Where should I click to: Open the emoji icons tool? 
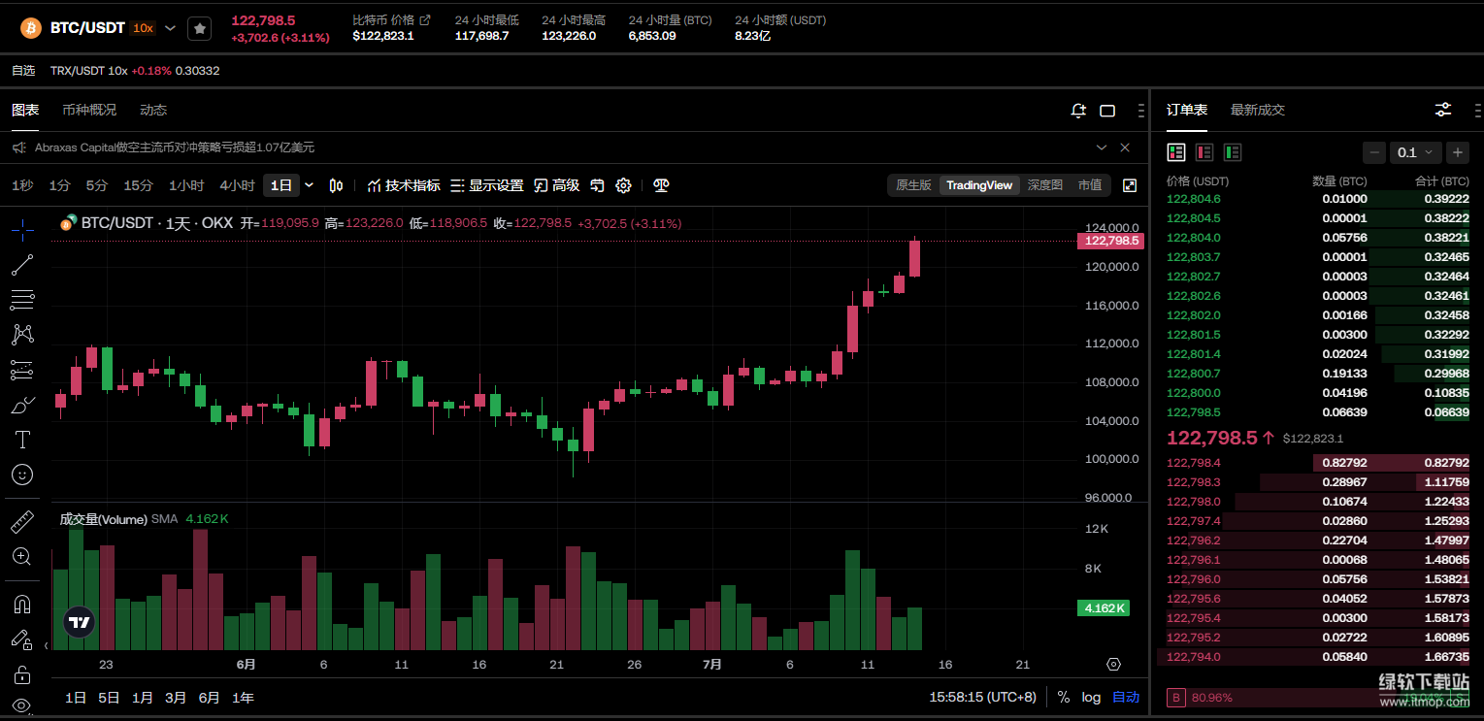click(22, 475)
